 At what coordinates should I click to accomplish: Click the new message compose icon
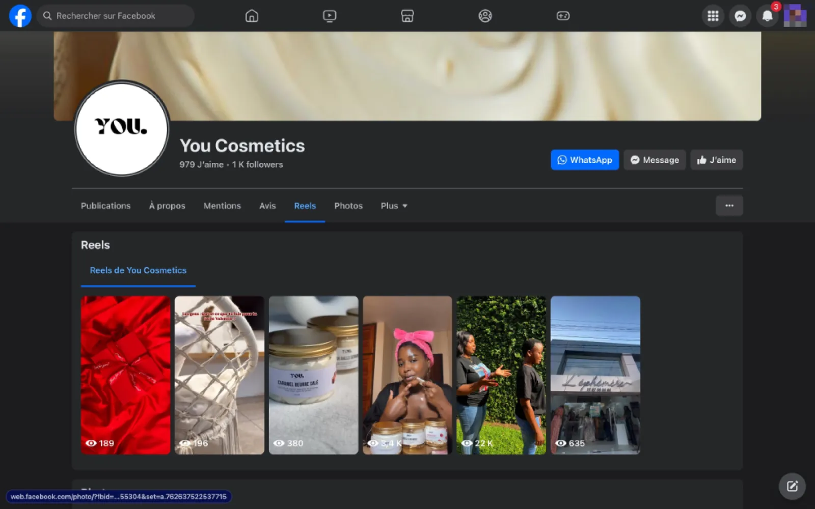coord(792,486)
